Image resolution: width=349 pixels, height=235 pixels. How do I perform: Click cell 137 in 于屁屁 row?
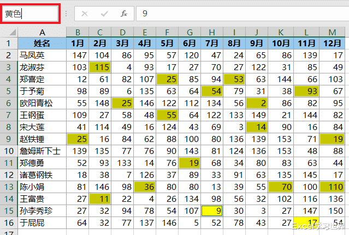point(145,223)
